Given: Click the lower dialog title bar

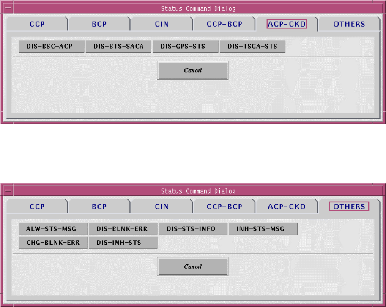Looking at the screenshot, I should (198, 191).
